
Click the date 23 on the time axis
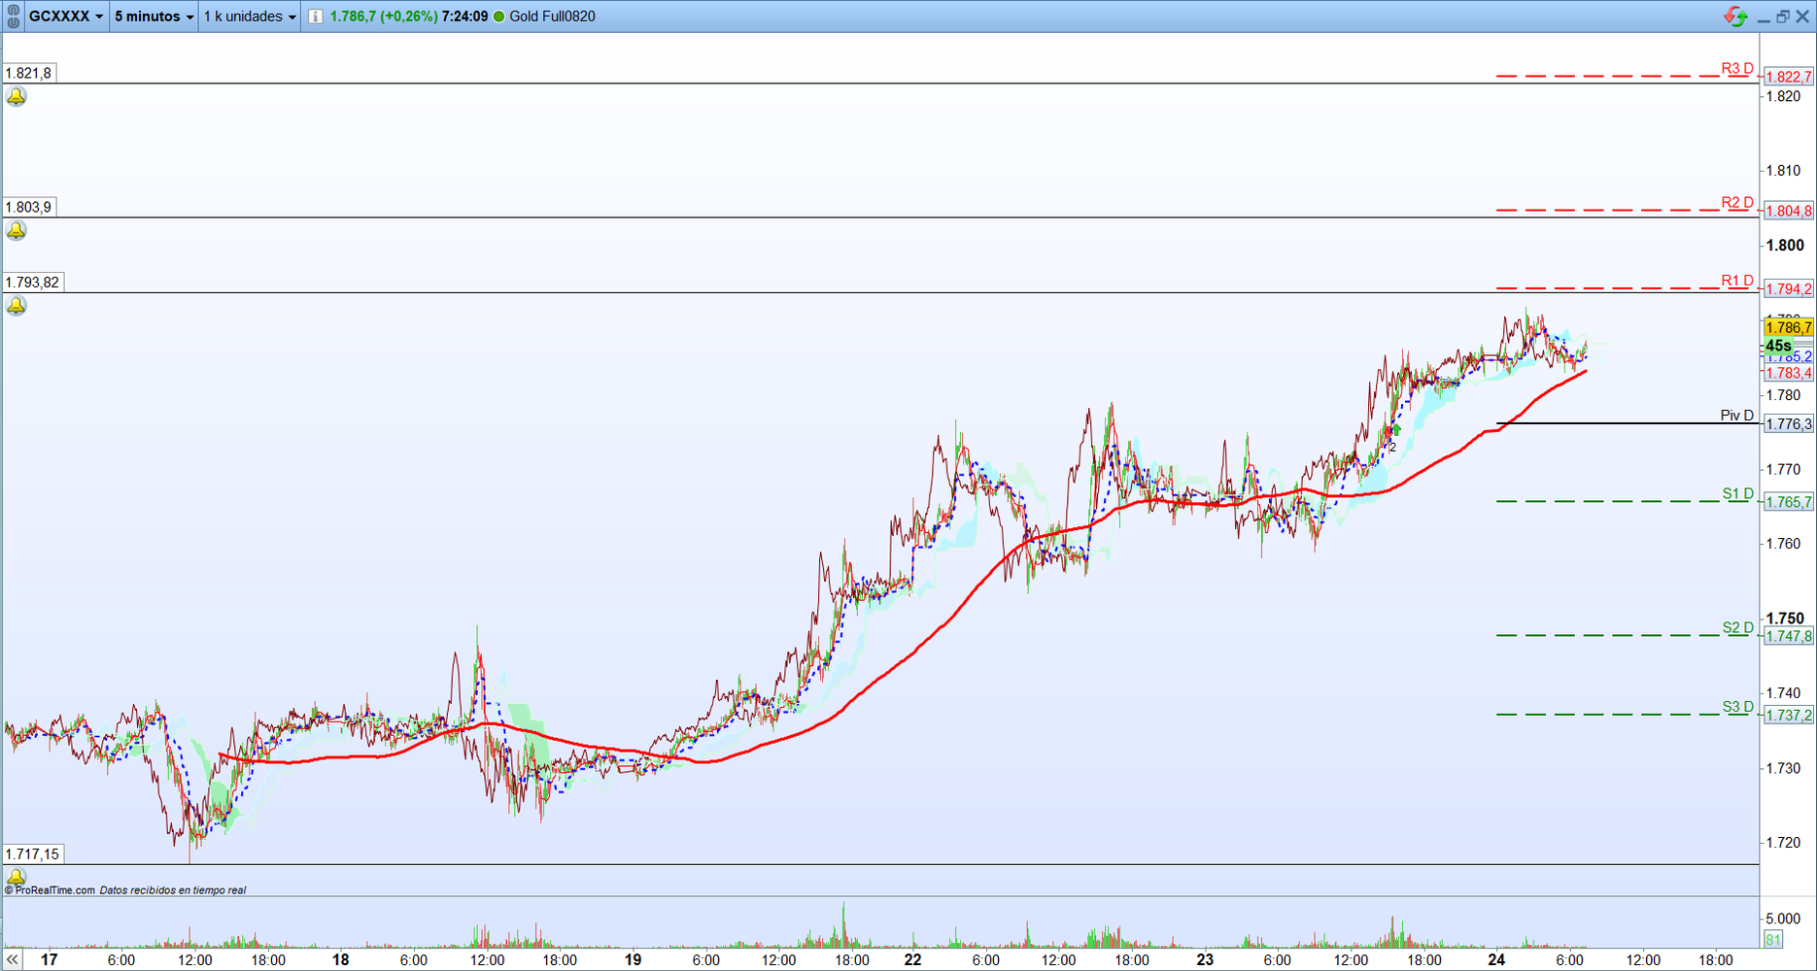coord(1205,959)
